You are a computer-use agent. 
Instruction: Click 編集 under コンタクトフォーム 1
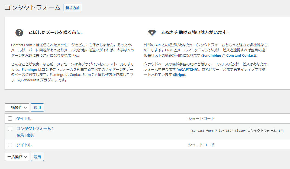tap(20, 135)
